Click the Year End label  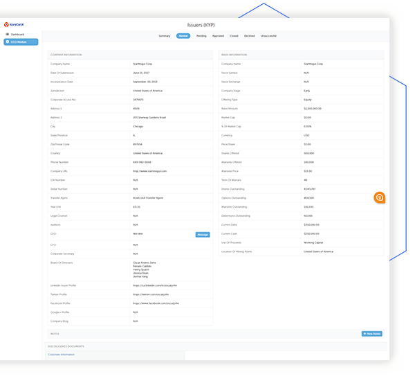pos(55,207)
